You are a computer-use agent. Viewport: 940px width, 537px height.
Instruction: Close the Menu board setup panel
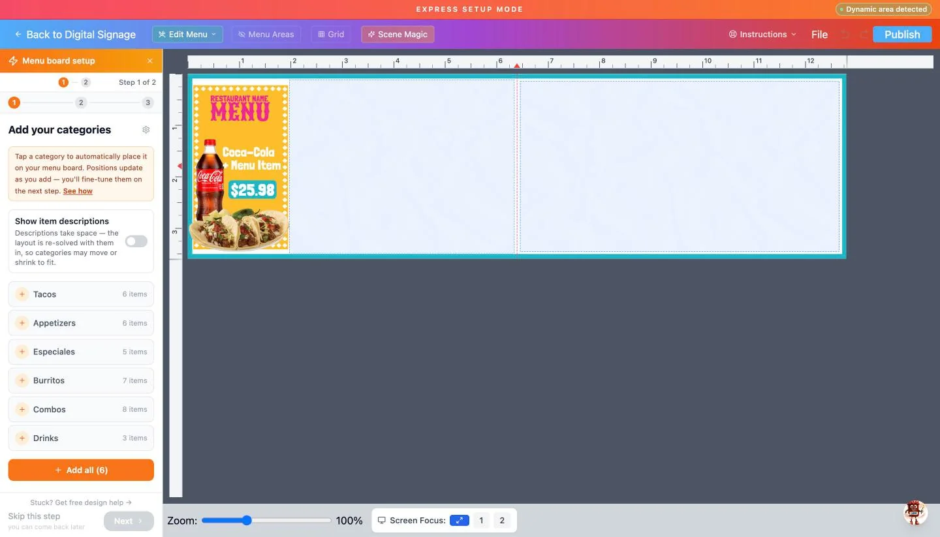tap(150, 61)
